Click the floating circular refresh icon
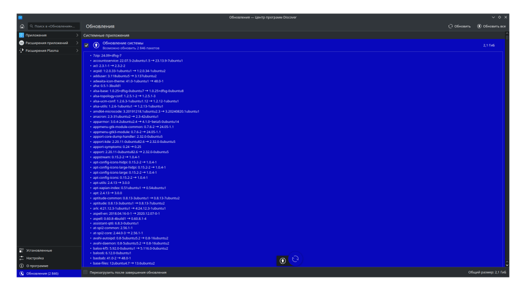This screenshot has height=297, width=526. [295, 259]
